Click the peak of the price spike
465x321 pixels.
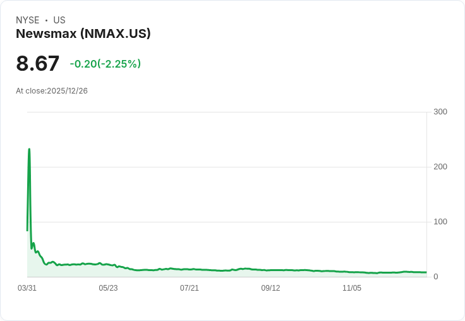coord(29,150)
